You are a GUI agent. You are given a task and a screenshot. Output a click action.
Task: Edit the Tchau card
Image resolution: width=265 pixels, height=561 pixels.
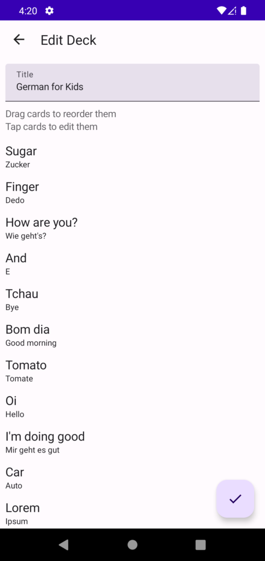click(132, 300)
